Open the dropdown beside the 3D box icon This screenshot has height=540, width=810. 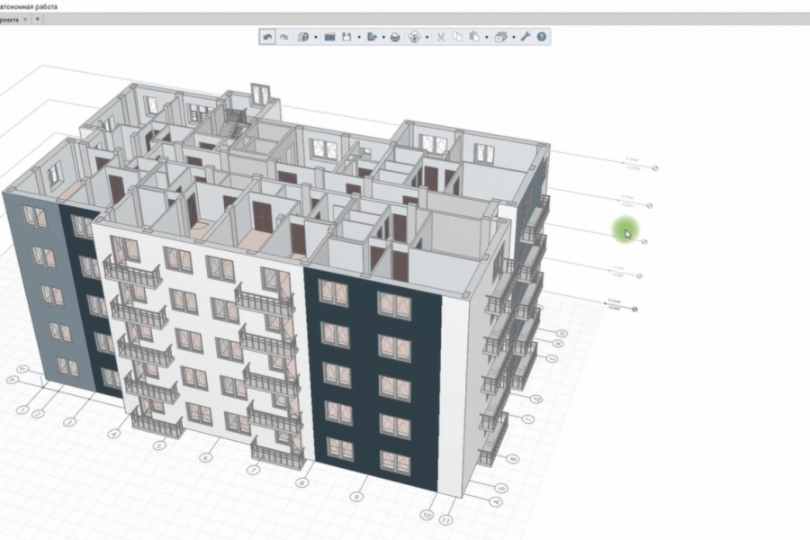[316, 37]
